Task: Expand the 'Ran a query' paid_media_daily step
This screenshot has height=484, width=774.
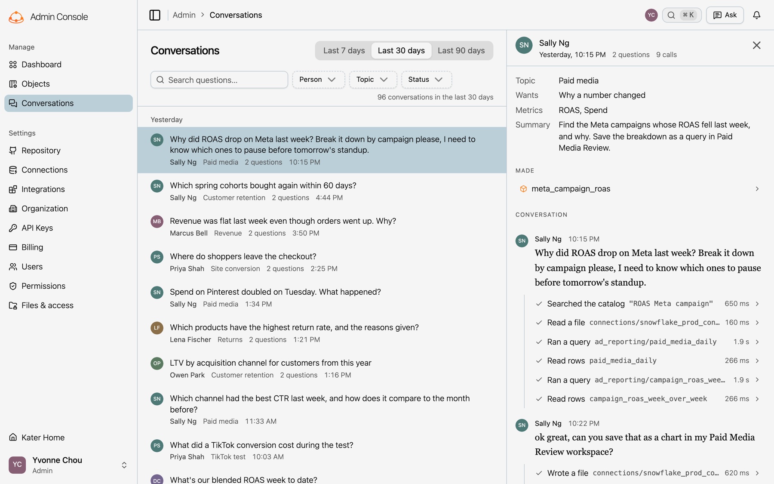Action: (757, 342)
